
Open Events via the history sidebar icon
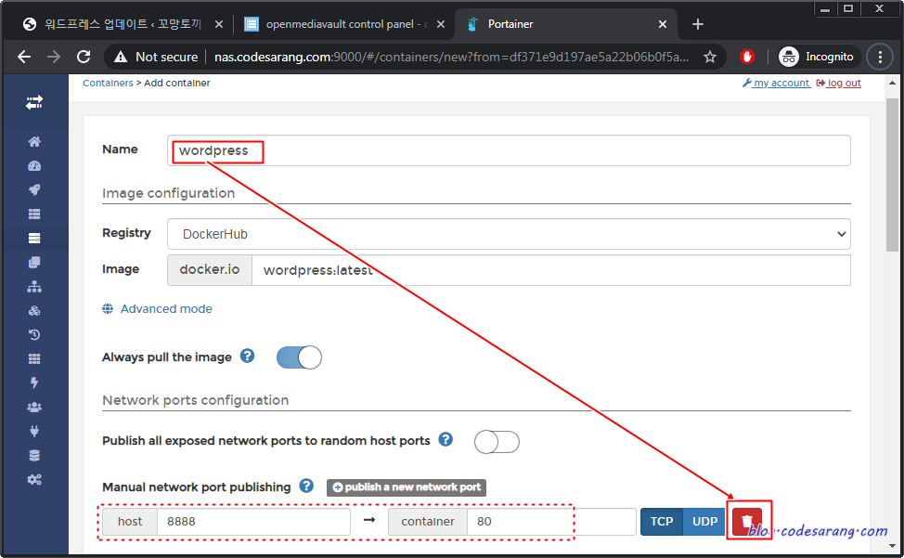tap(34, 334)
